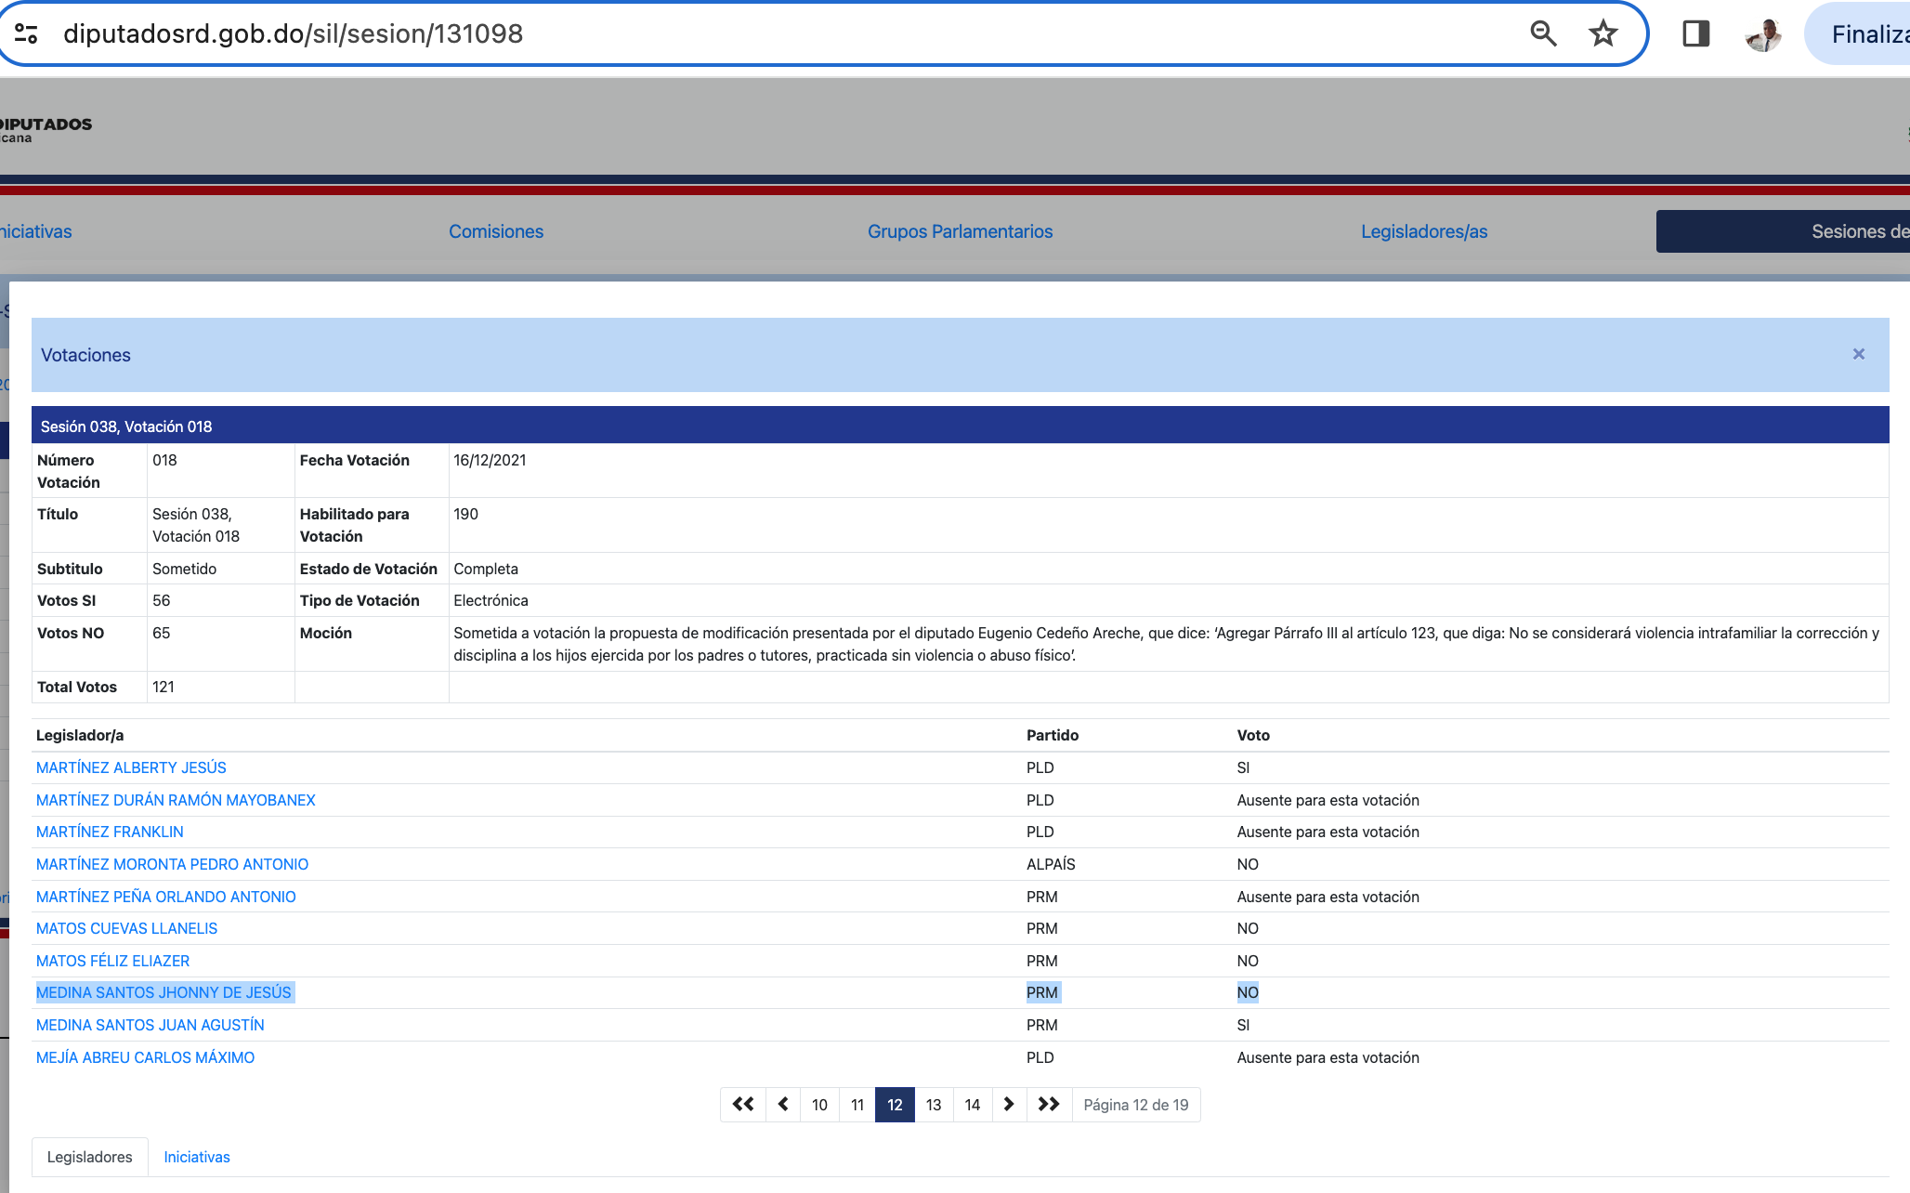Click 'Ausente' vote for Mejía Abreu
The image size is (1910, 1193).
[x=1328, y=1057]
